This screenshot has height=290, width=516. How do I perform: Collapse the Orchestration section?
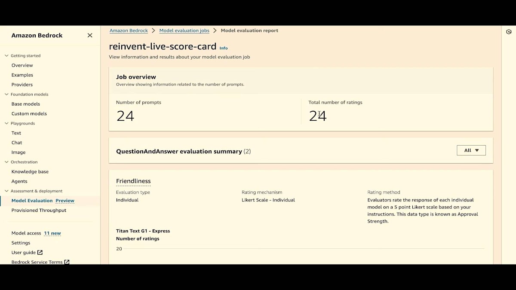6,162
